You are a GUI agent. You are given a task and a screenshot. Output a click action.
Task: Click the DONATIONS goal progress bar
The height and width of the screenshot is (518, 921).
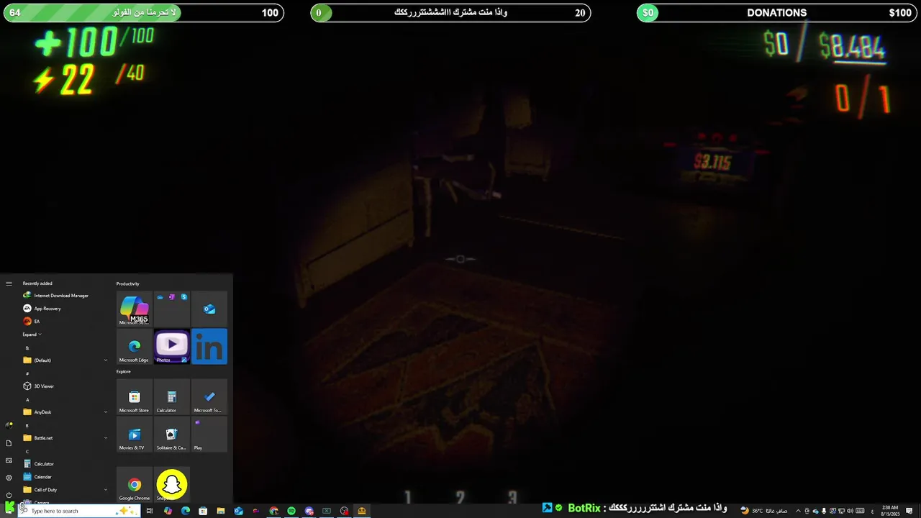click(776, 13)
